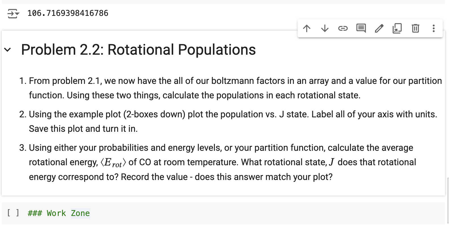Move the Problem 2.2 cell up
Image resolution: width=449 pixels, height=229 pixels.
[307, 28]
